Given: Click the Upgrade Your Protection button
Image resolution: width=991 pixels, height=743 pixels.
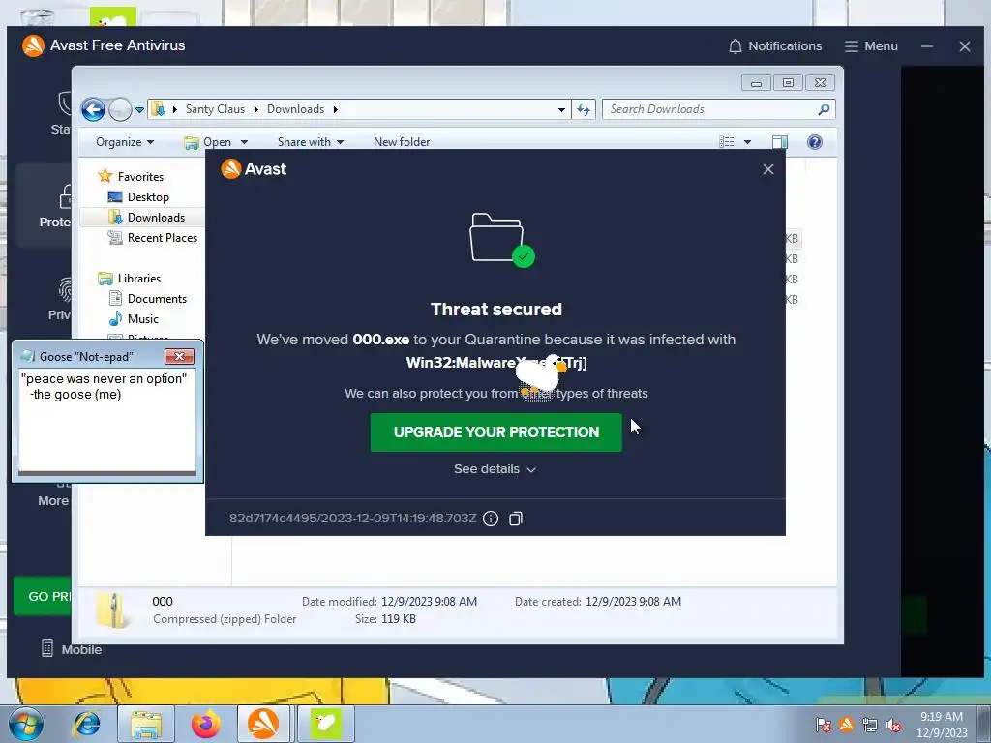Looking at the screenshot, I should 495,432.
